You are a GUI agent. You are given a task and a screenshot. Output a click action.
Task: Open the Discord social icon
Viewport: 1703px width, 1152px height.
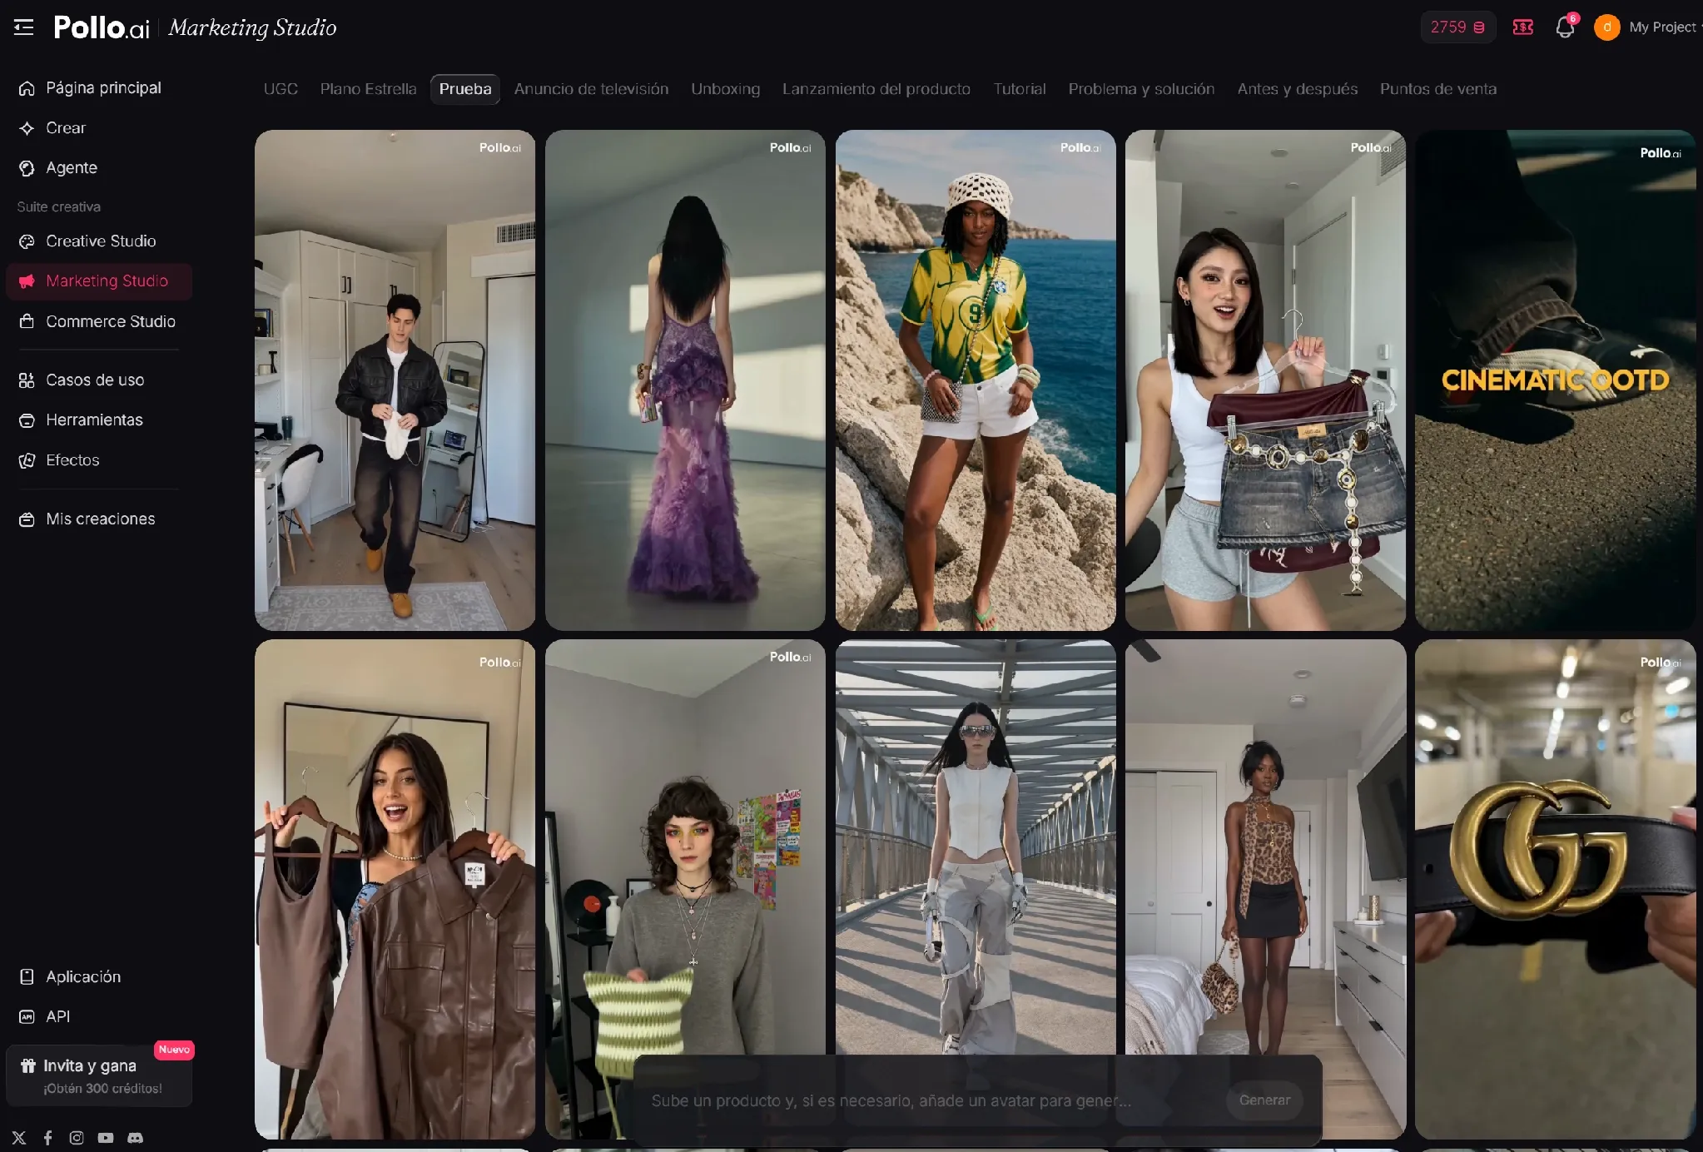[x=135, y=1138]
